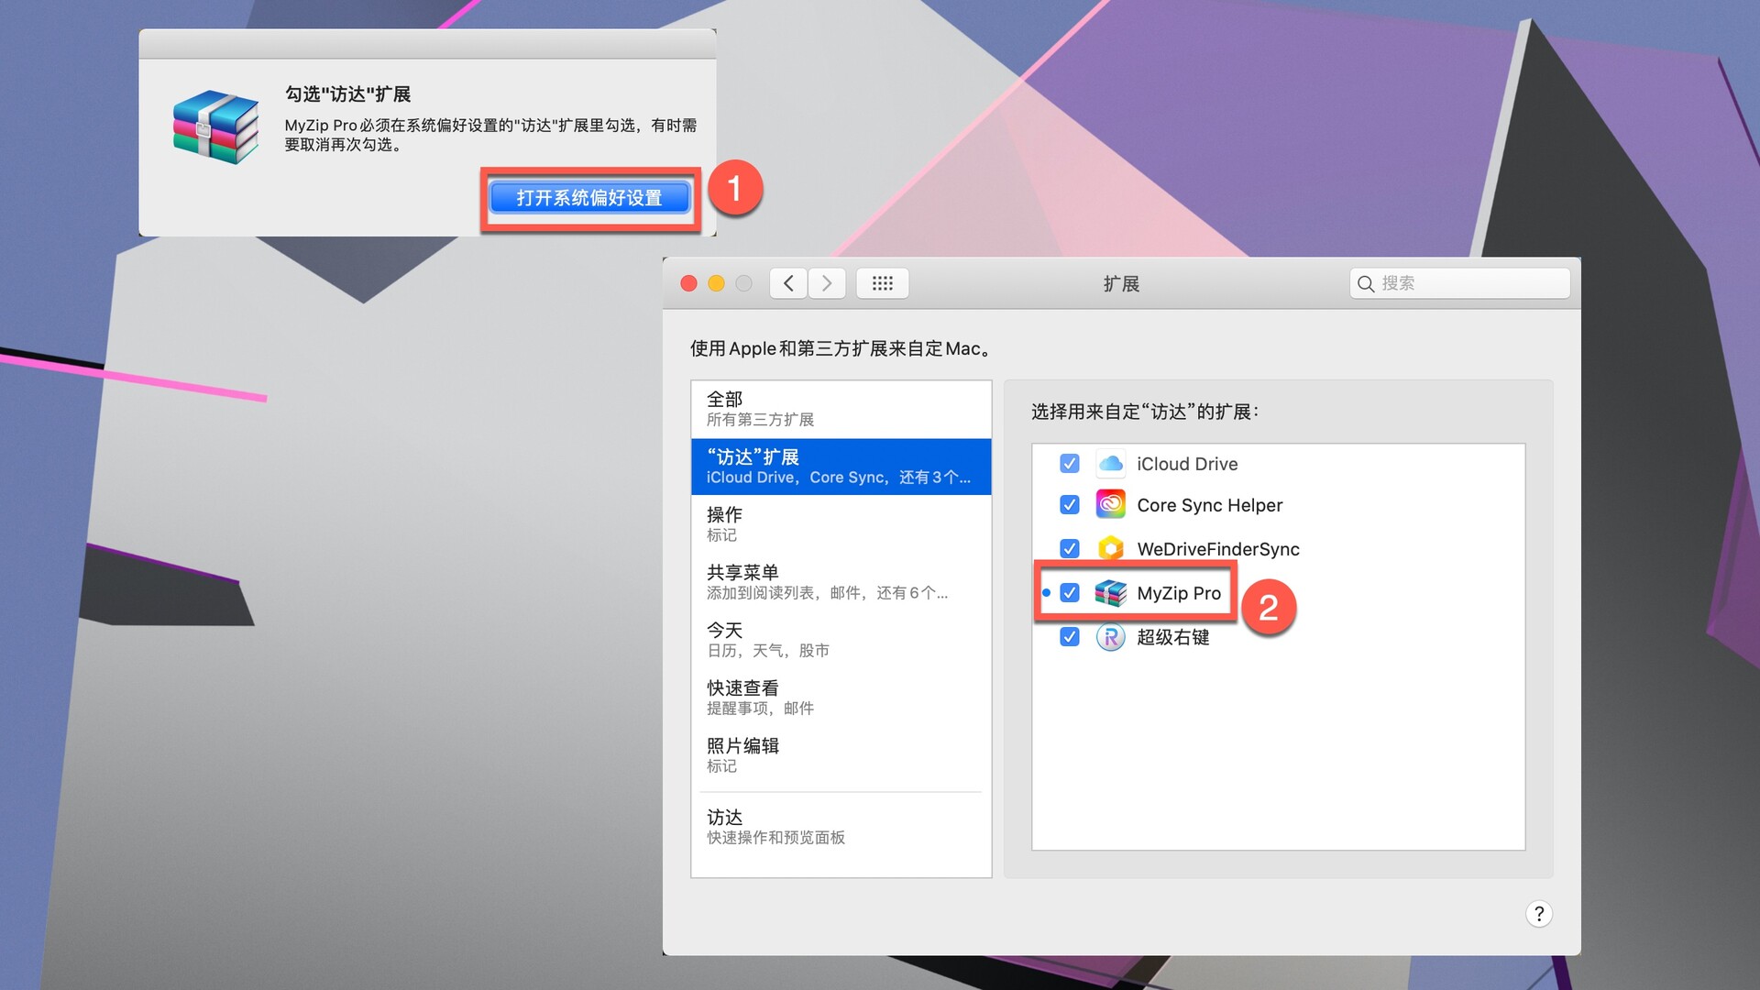Click the WeDriveFinderSync label
The height and width of the screenshot is (990, 1760).
pyautogui.click(x=1218, y=549)
